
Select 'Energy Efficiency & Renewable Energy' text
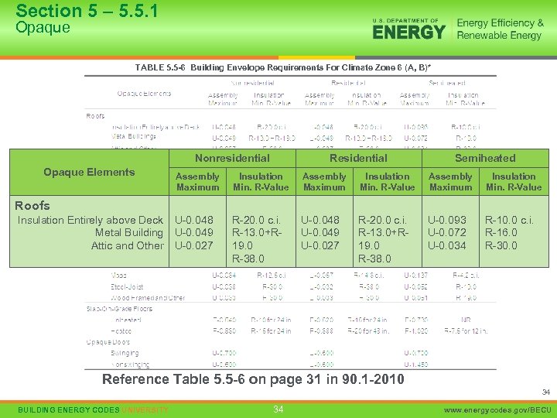coord(501,29)
